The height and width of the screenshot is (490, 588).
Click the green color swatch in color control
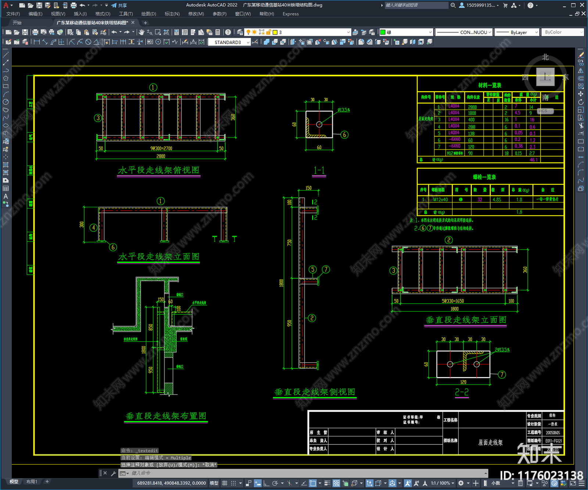point(383,32)
